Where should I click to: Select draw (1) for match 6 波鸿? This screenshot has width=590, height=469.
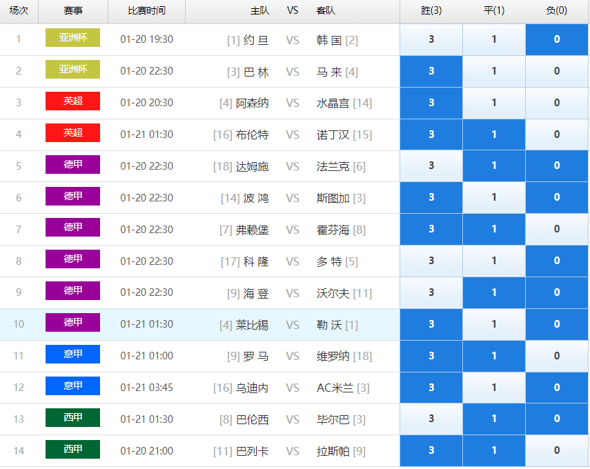click(494, 197)
